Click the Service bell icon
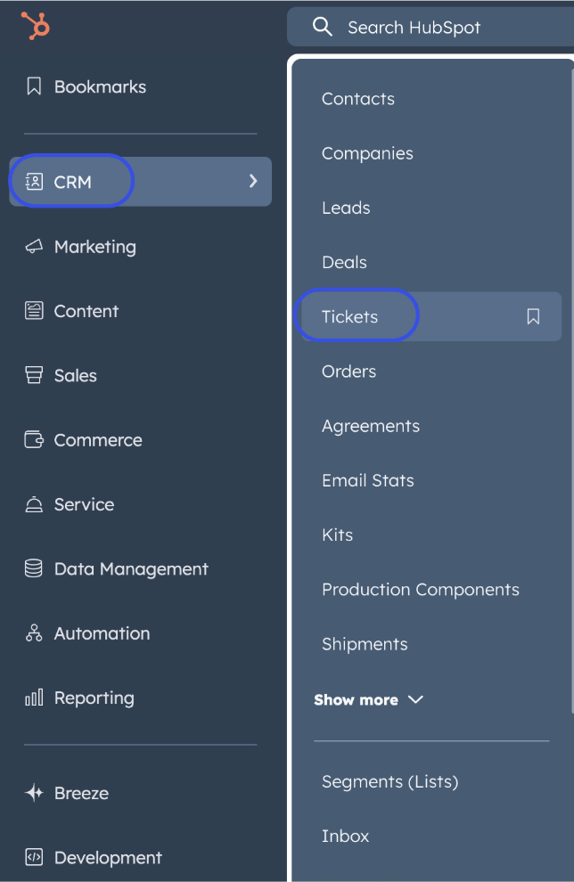Screen dimensions: 574x882 [34, 504]
